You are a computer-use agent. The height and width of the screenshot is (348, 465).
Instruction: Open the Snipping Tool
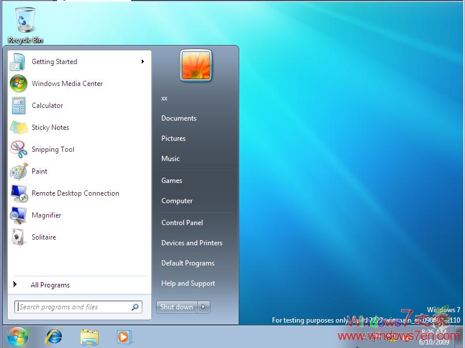(x=54, y=149)
